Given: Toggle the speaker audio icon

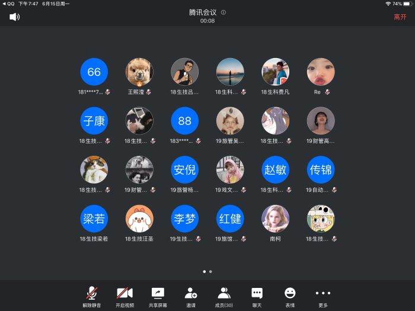Looking at the screenshot, I should tap(14, 17).
